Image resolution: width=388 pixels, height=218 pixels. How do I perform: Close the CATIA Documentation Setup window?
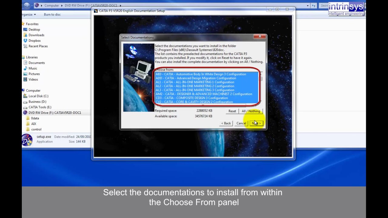(287, 10)
